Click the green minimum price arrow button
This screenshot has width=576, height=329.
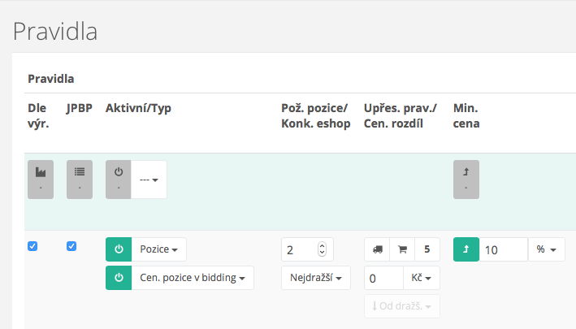pos(466,249)
